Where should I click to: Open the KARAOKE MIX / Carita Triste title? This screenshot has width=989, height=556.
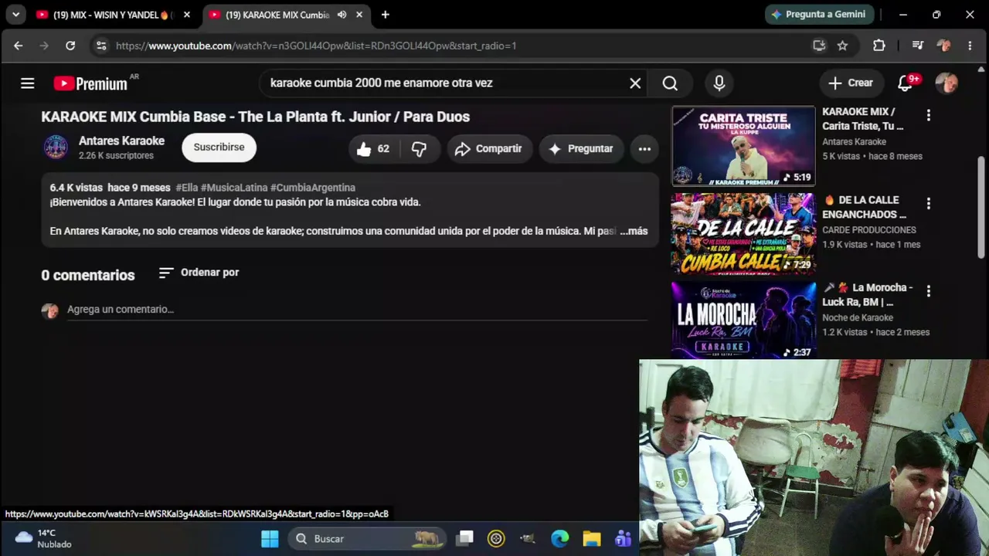point(862,119)
